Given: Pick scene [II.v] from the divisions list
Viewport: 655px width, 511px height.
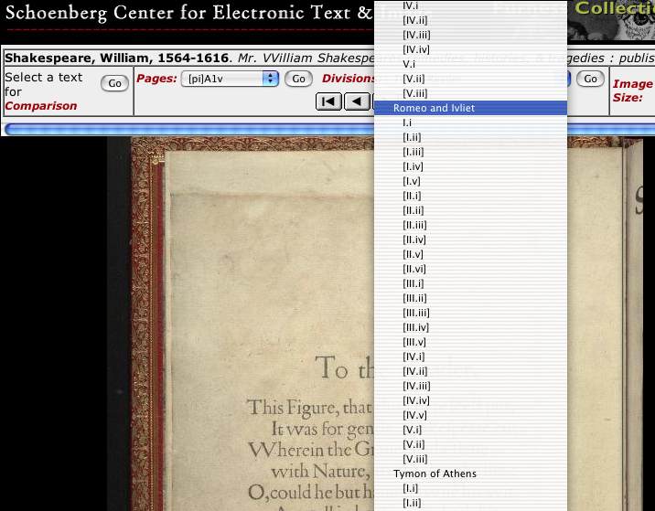Looking at the screenshot, I should 413,254.
